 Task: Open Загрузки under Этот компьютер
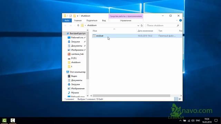pos(75,84)
